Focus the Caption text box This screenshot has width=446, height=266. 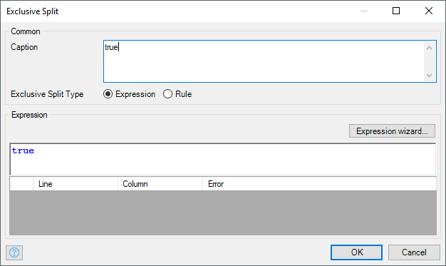[264, 61]
